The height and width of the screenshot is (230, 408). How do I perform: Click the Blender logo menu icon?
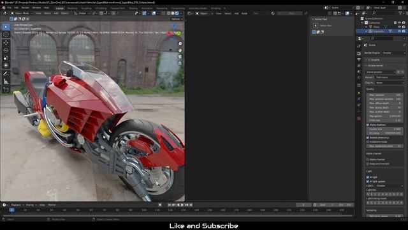[4, 8]
